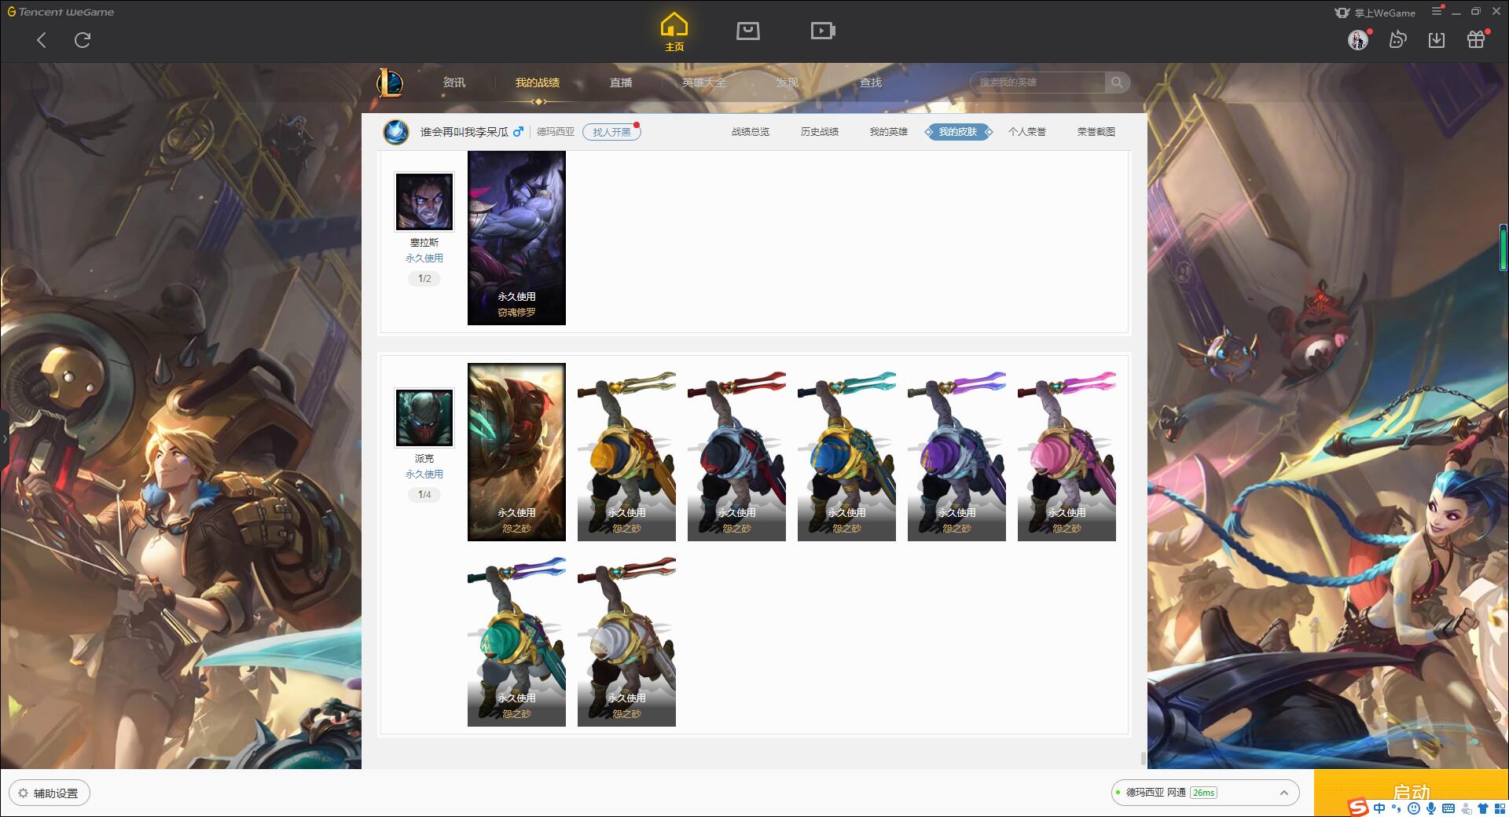
Task: Open 掌上WeGame mobile link
Action: [x=1375, y=13]
